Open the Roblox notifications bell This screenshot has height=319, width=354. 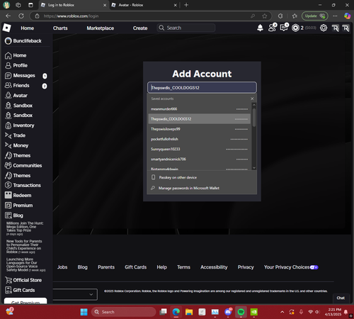pyautogui.click(x=260, y=28)
